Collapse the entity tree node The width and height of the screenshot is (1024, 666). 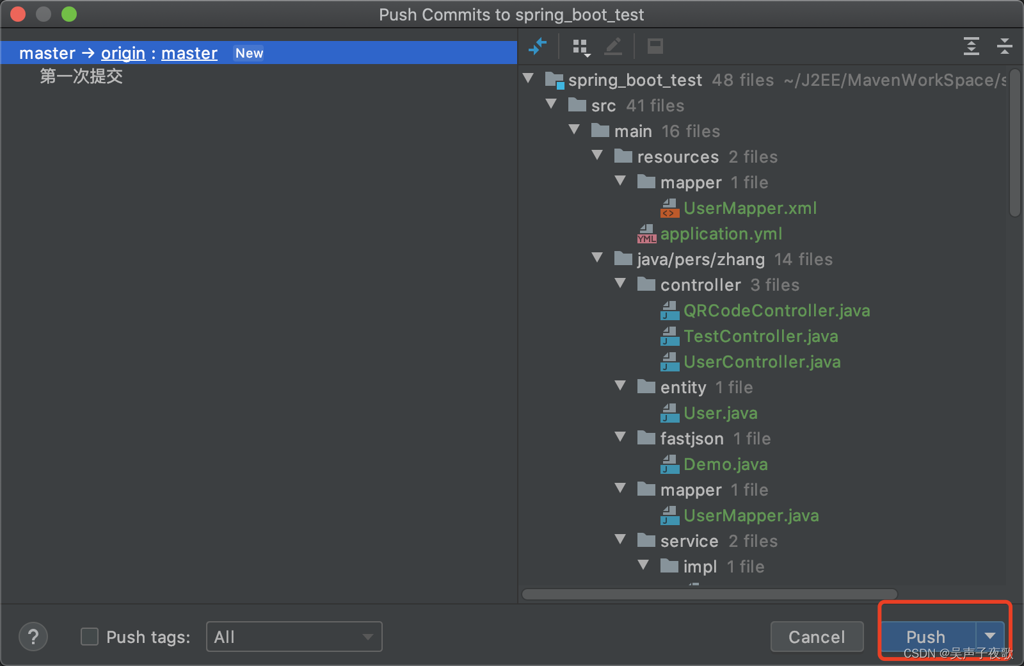tap(620, 386)
